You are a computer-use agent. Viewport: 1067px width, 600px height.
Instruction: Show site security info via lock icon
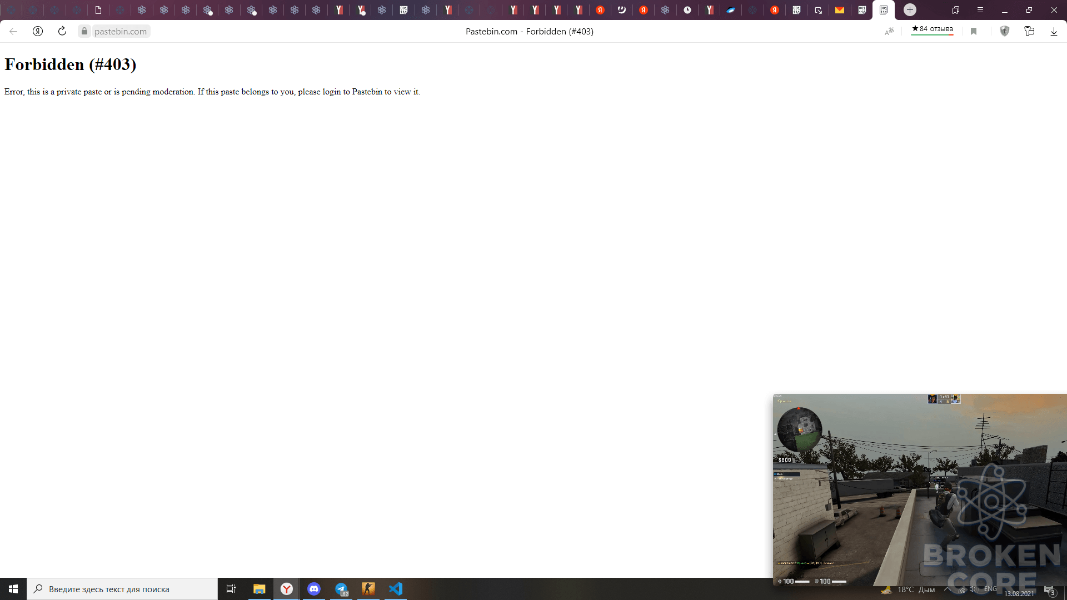tap(84, 32)
